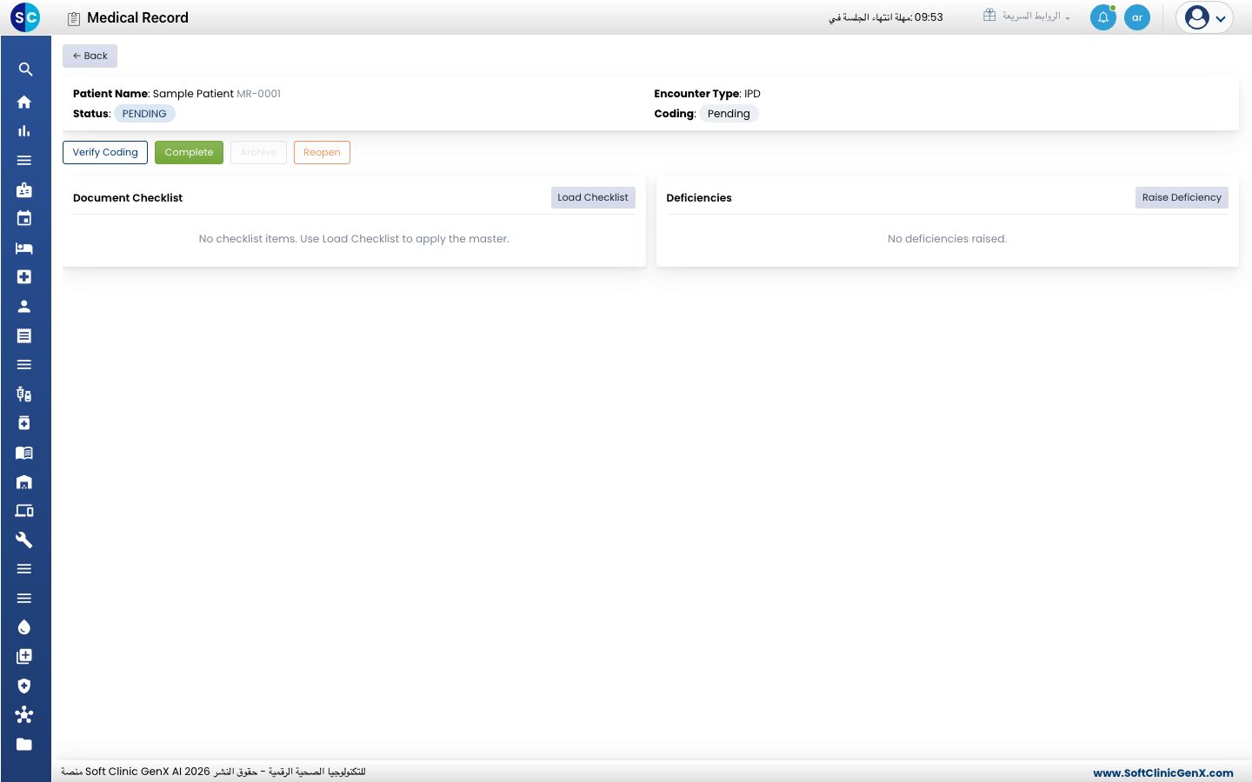Open the bar chart analytics icon
1252x782 pixels.
click(24, 131)
